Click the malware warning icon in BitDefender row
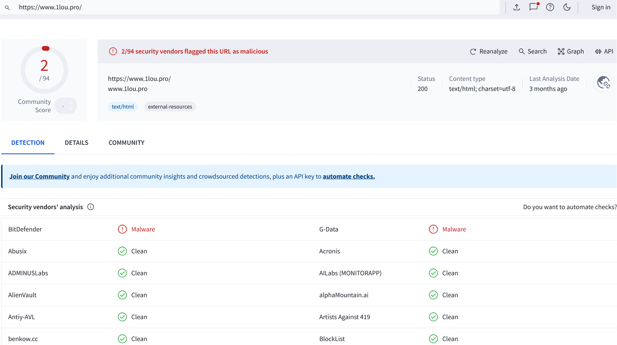This screenshot has width=617, height=345. pyautogui.click(x=122, y=229)
